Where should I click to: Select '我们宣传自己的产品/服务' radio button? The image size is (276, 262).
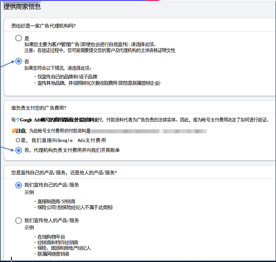[x=19, y=185]
